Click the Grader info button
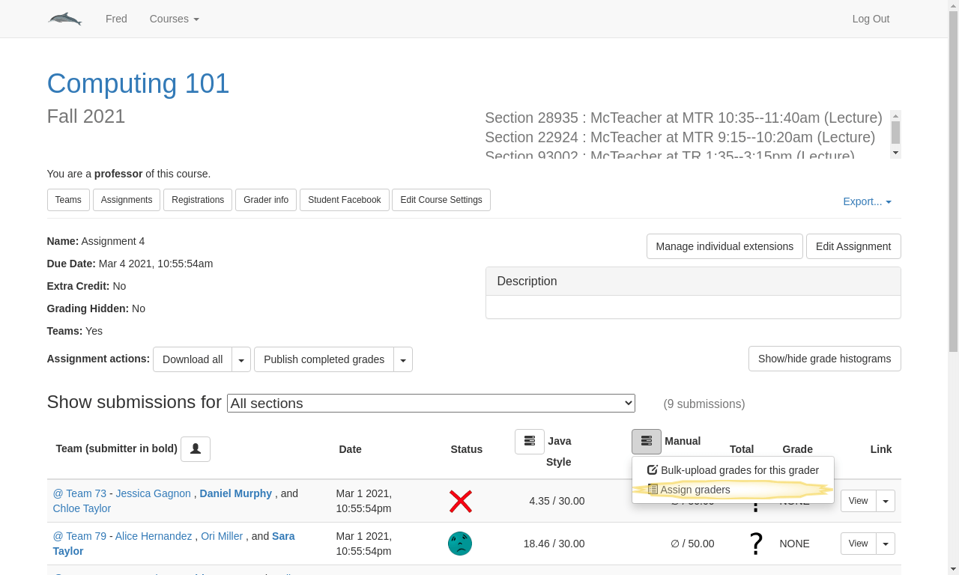This screenshot has height=575, width=959. tap(266, 200)
